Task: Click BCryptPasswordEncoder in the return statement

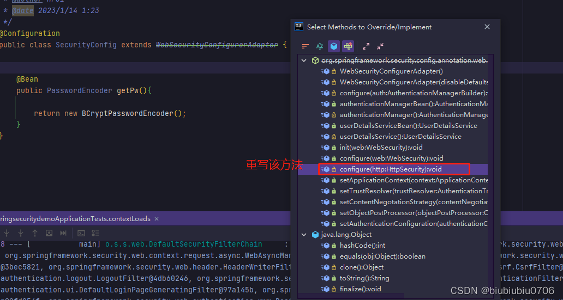Action: (128, 113)
